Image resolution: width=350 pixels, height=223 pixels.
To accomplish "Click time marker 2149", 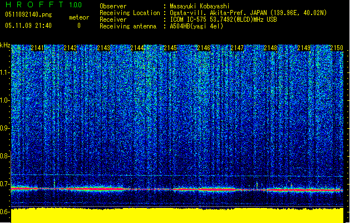I will click(x=304, y=48).
